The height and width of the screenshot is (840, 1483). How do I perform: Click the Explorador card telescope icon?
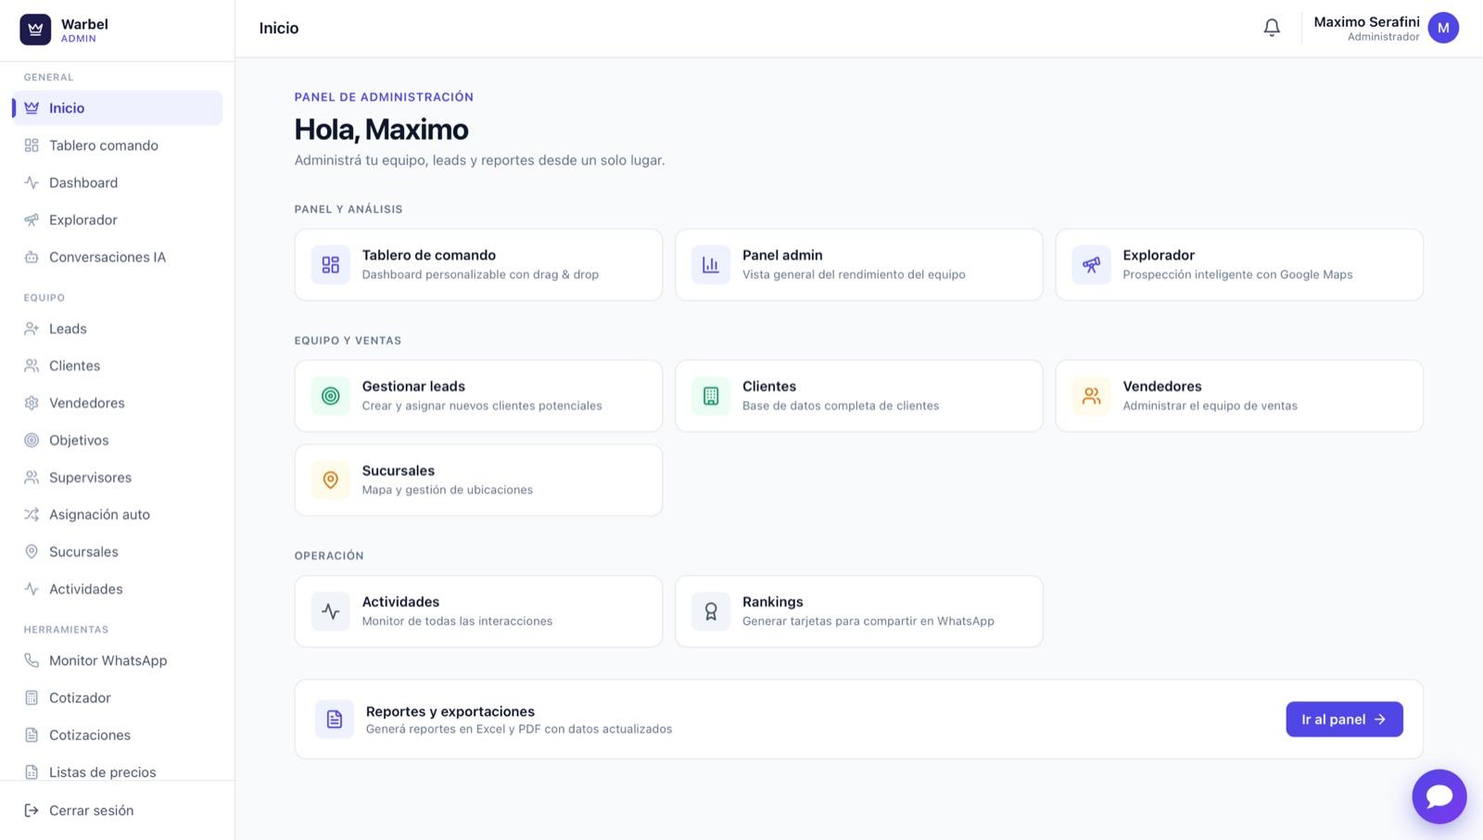point(1092,265)
